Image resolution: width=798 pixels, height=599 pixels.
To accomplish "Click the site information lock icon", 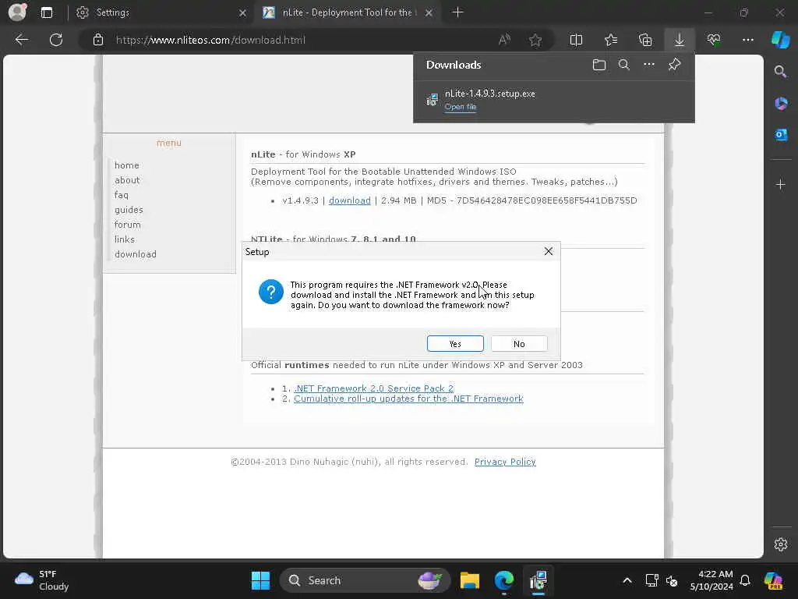I will (98, 40).
